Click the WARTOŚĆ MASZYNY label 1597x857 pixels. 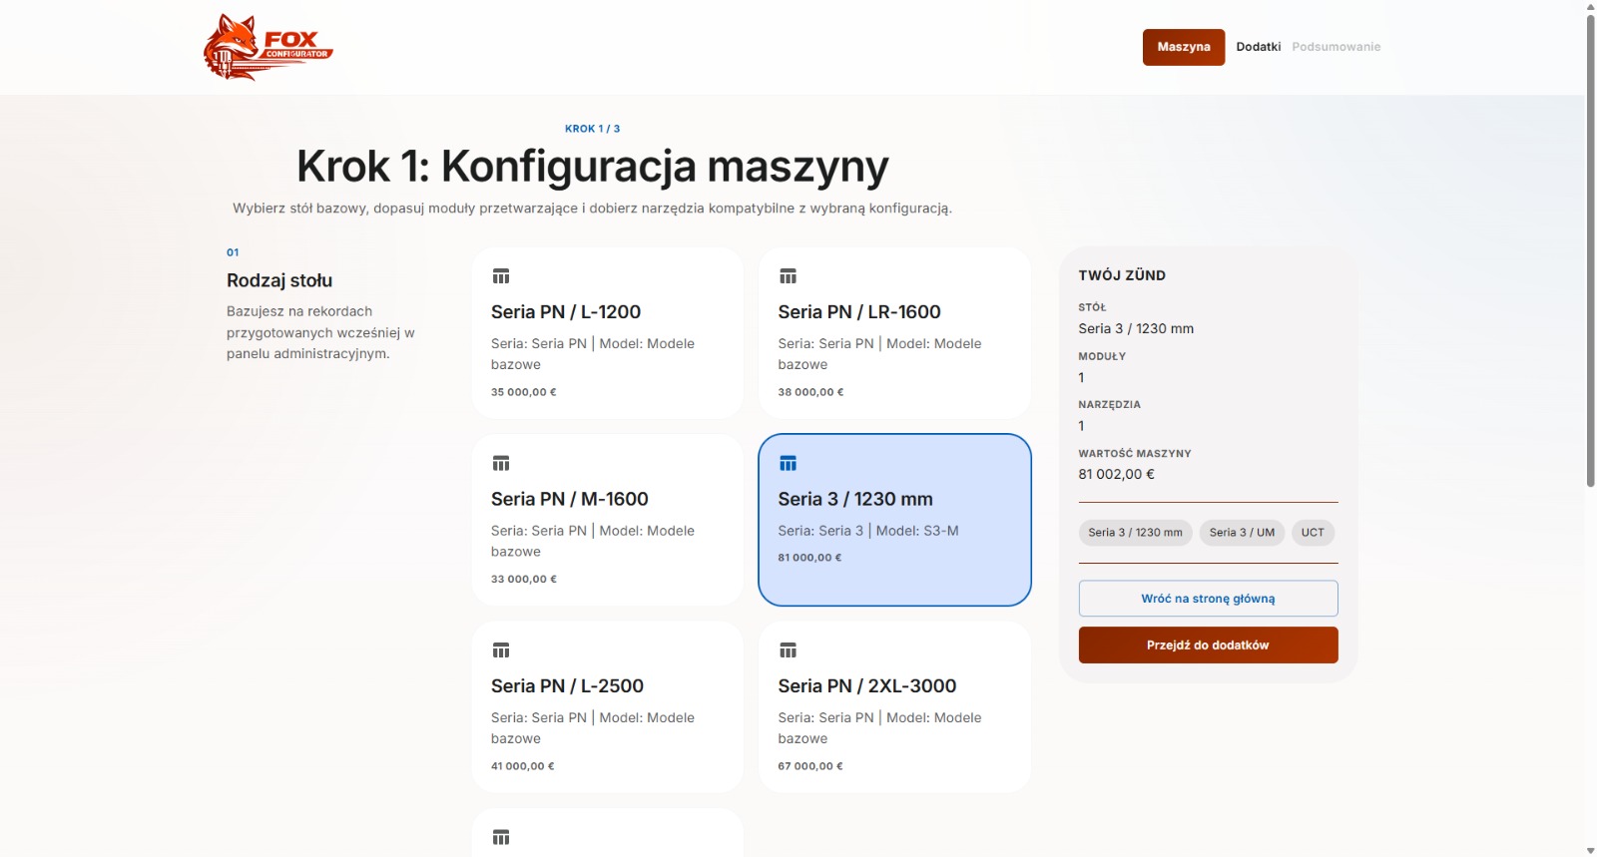coord(1135,453)
